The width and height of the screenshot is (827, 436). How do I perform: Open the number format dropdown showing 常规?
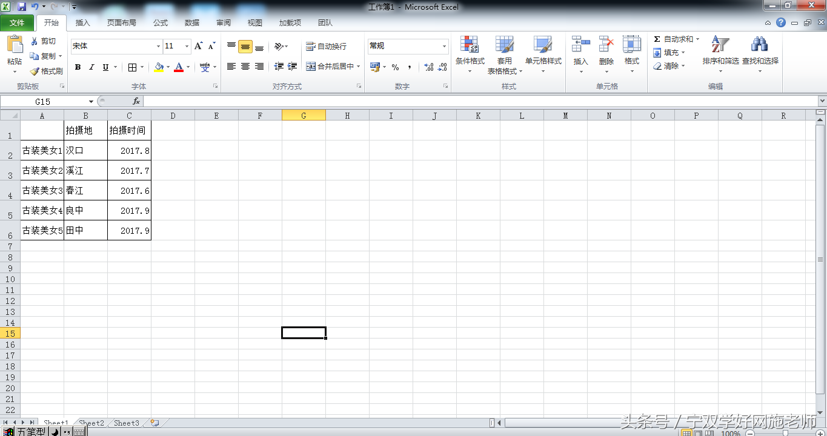pyautogui.click(x=444, y=46)
